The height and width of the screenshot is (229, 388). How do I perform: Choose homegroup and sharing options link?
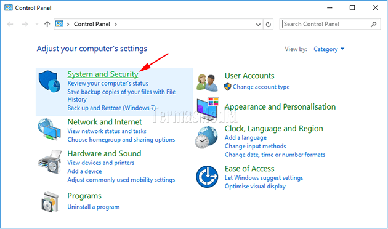point(121,140)
